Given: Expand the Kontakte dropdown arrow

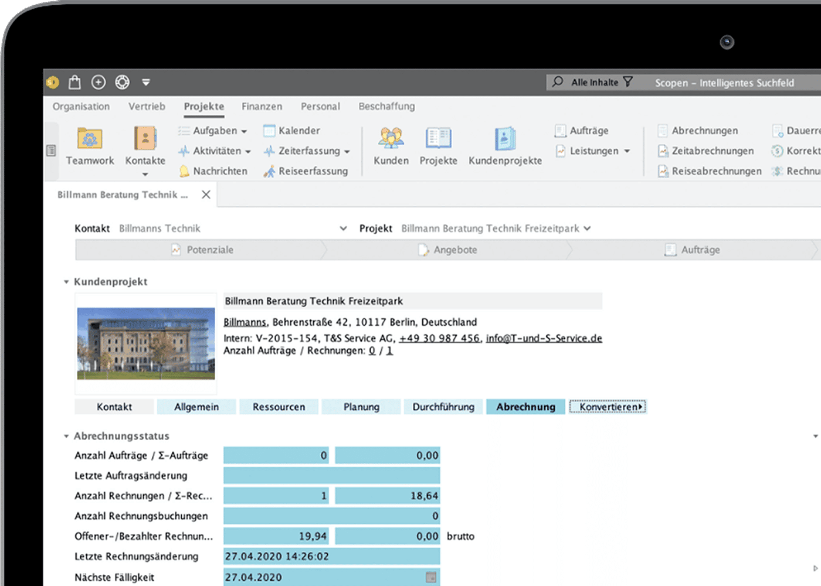Looking at the screenshot, I should click(x=145, y=174).
